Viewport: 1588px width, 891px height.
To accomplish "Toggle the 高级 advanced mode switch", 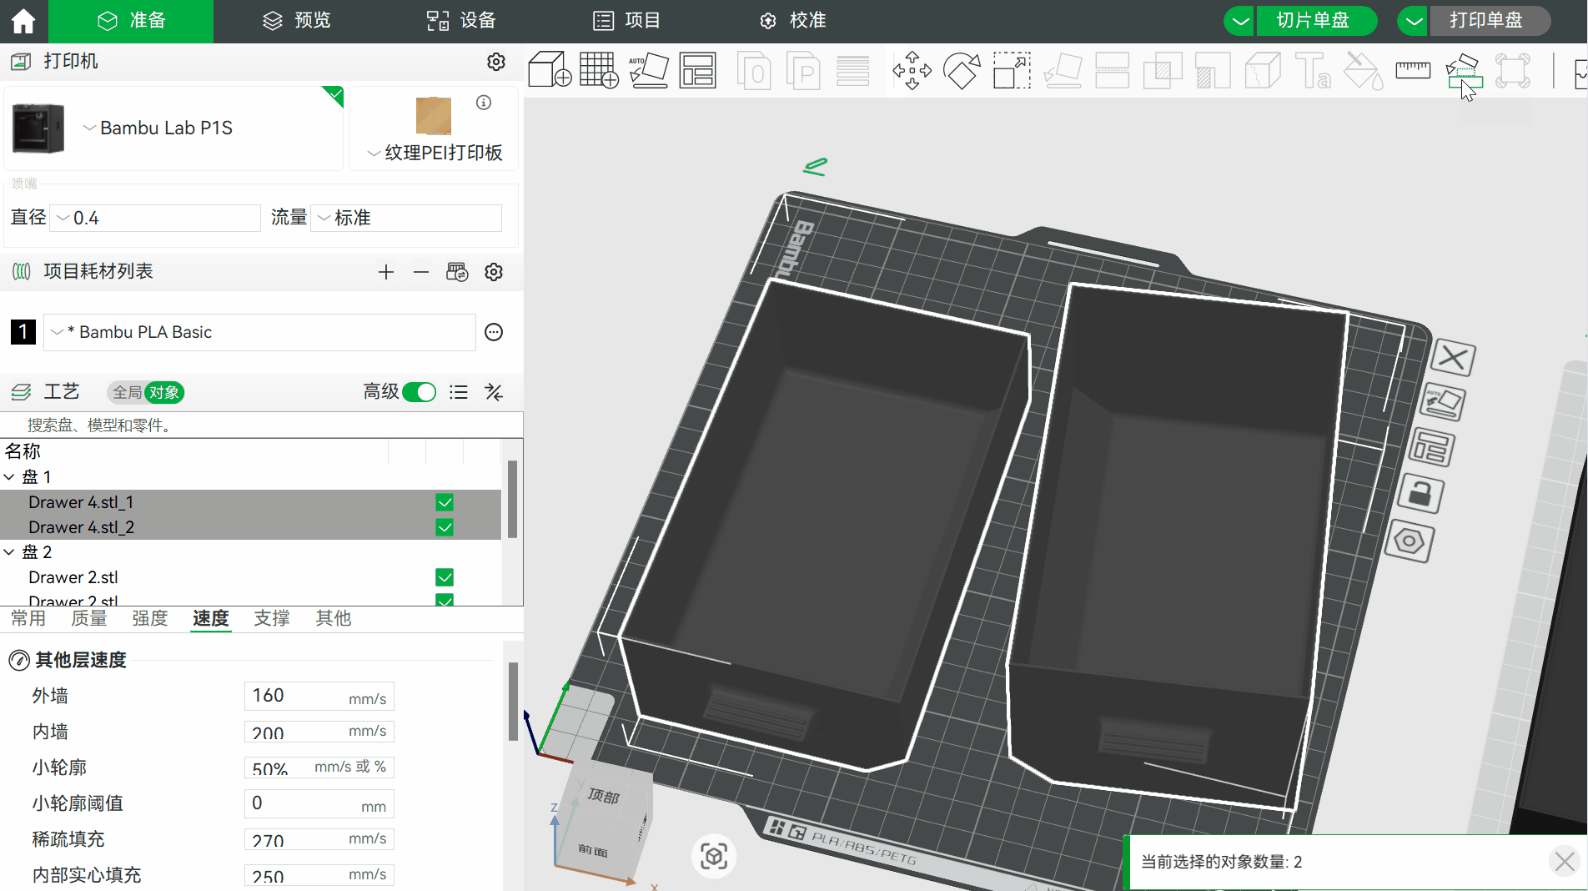I will coord(419,392).
